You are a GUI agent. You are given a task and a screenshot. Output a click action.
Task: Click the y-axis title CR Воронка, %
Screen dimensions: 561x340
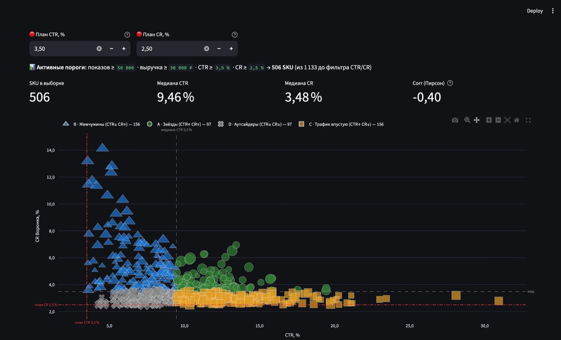[x=37, y=227]
